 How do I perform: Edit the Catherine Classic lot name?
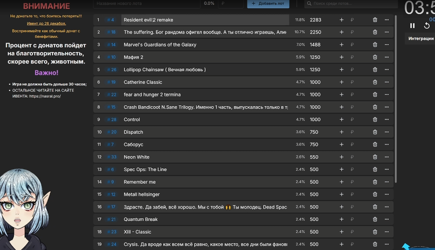(205, 82)
